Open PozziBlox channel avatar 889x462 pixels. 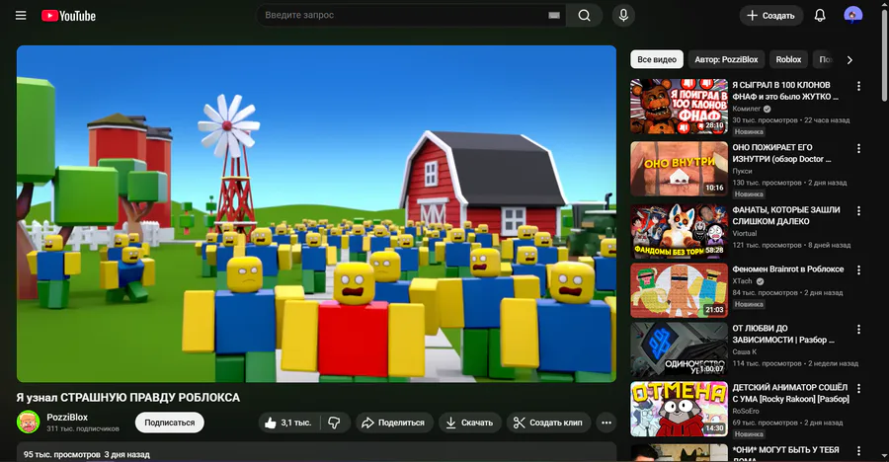[x=28, y=422]
